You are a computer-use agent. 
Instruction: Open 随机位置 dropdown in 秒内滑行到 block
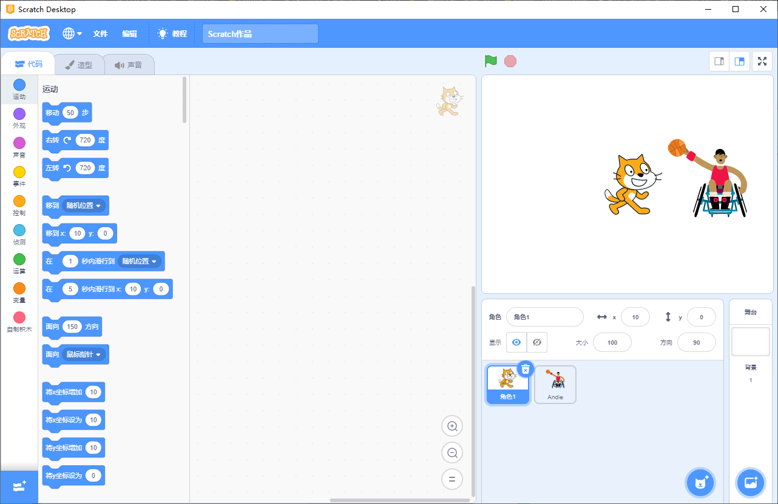coord(140,261)
